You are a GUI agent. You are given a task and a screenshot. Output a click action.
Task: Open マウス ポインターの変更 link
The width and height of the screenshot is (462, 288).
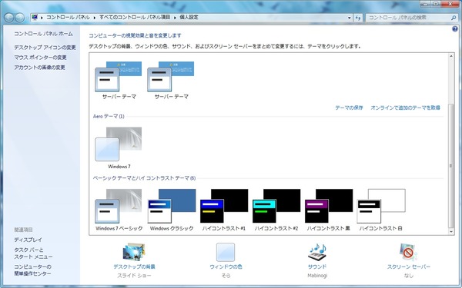click(x=40, y=58)
